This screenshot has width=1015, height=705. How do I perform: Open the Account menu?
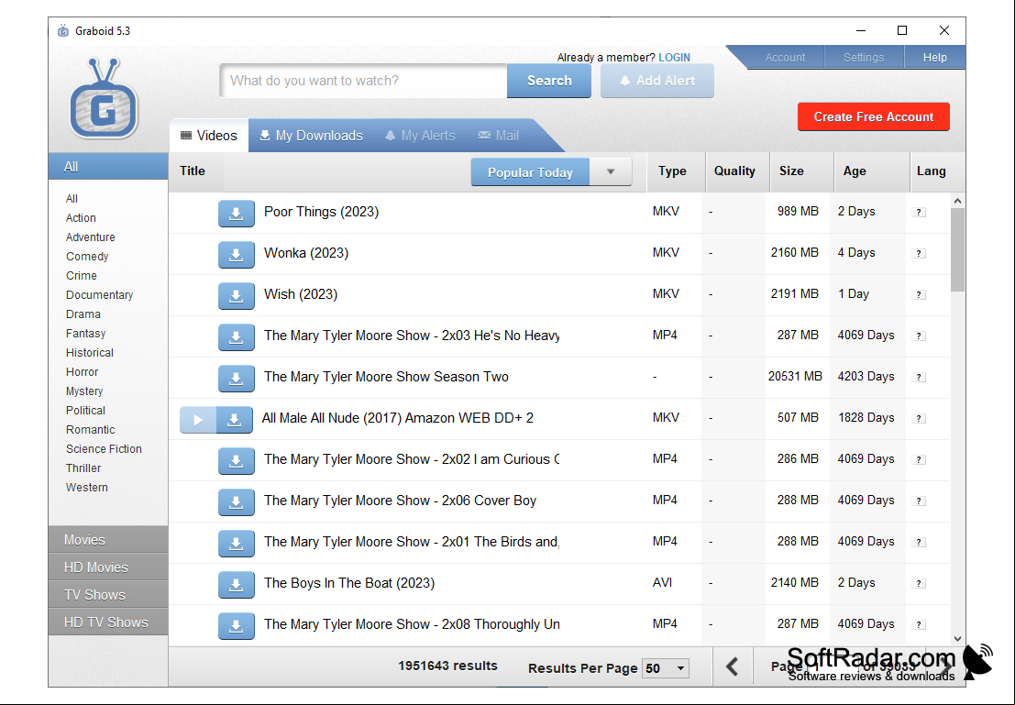point(785,58)
